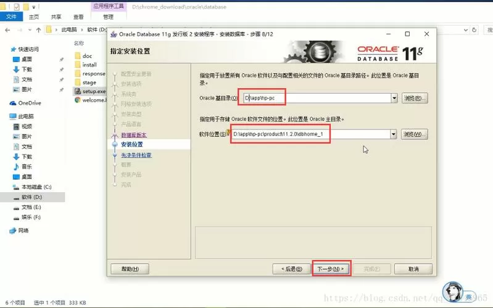
Task: Open recent locations dropdown in Explorer
Action: 30,30
